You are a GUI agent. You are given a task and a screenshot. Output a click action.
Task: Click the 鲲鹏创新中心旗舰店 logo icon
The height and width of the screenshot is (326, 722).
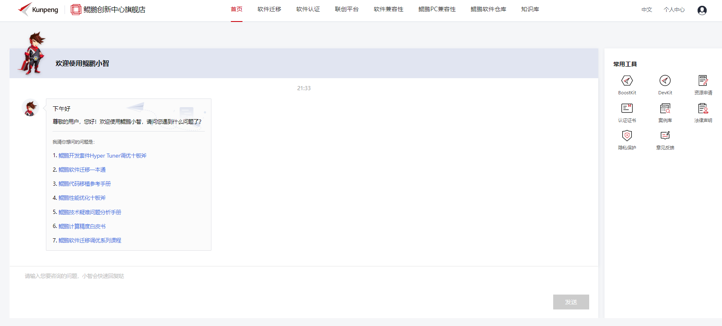click(76, 10)
